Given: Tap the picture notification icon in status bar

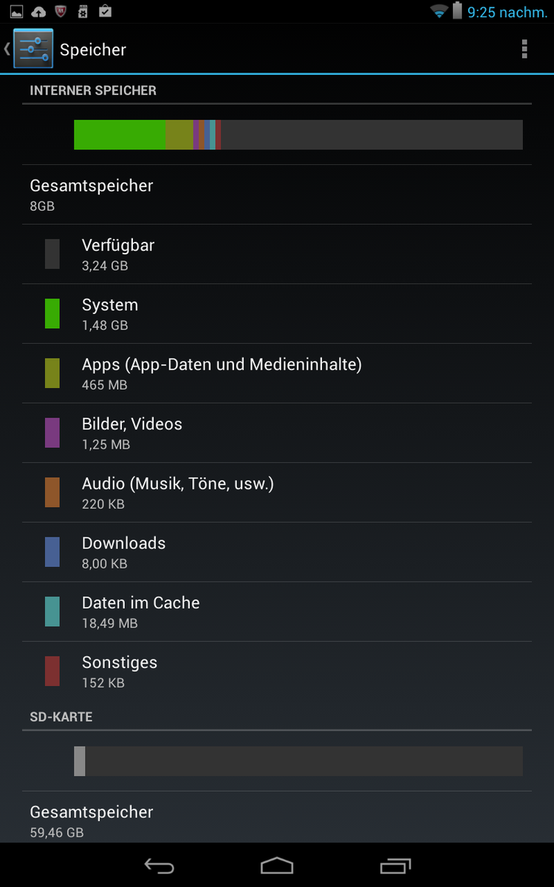Looking at the screenshot, I should [16, 11].
